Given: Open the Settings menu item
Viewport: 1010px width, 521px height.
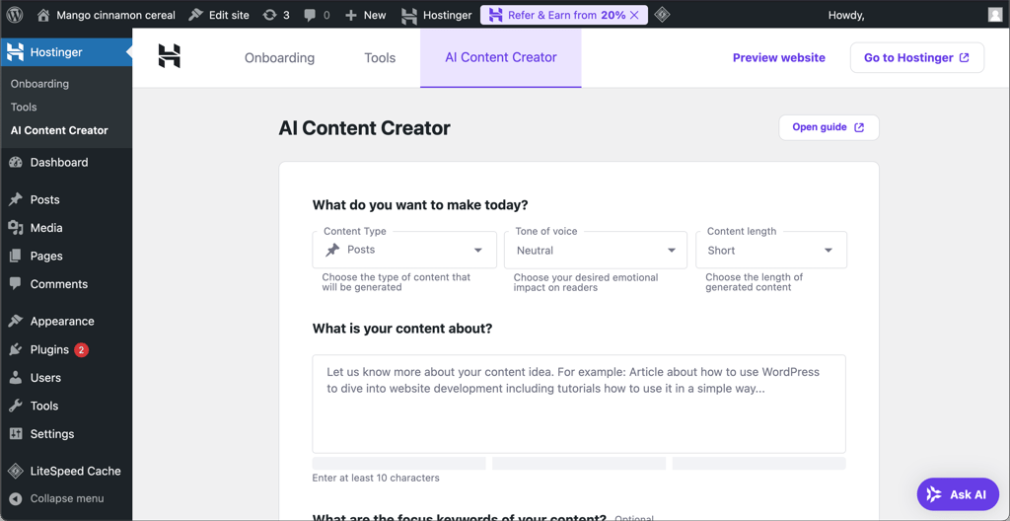Looking at the screenshot, I should tap(66, 434).
